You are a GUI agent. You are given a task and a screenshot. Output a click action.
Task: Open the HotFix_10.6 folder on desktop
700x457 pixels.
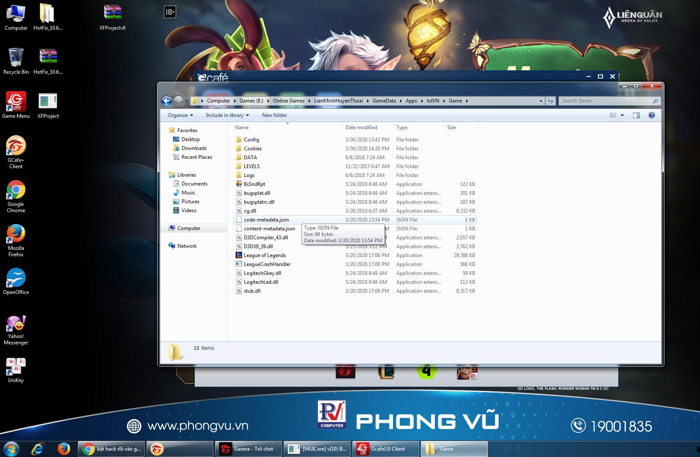point(48,17)
